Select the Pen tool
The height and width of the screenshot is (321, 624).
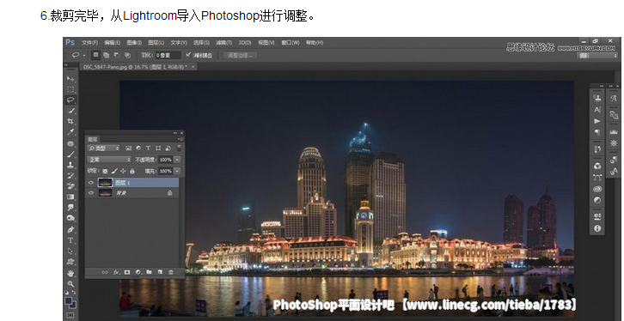[70, 230]
